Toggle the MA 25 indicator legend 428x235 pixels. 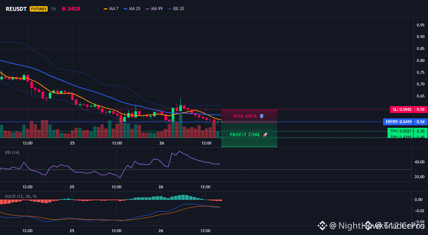(x=132, y=9)
